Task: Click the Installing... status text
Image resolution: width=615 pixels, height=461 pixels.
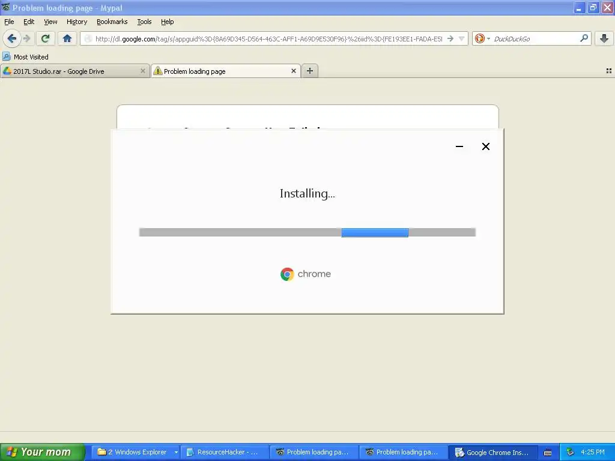Action: point(307,194)
